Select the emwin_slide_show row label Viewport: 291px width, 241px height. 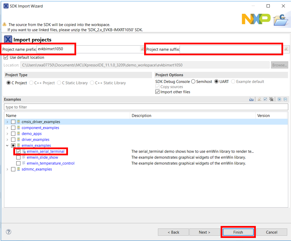click(x=42, y=157)
